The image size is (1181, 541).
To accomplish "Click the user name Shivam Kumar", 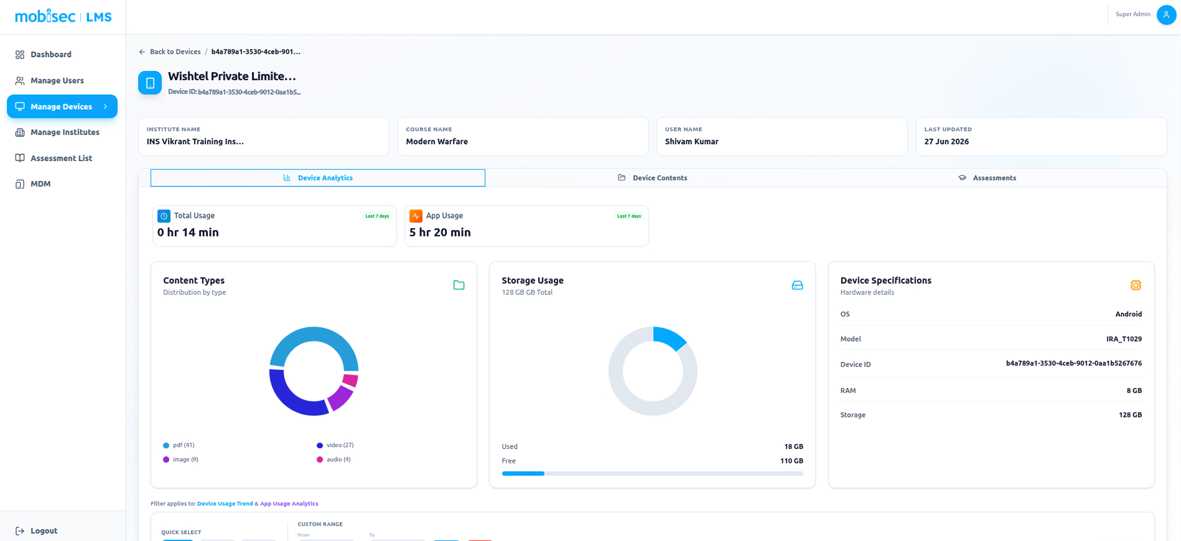I will point(692,142).
